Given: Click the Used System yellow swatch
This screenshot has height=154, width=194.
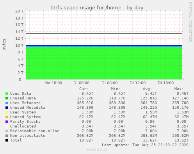Looking at the screenshot, I should click(7, 112).
